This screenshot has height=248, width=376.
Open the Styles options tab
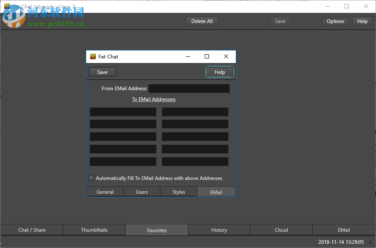pos(179,192)
